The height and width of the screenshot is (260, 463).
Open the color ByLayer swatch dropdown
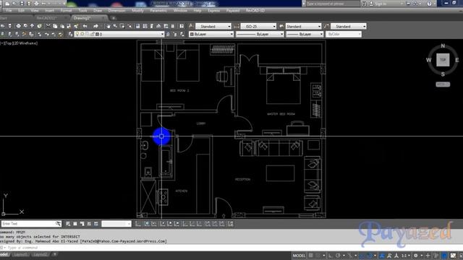pos(211,34)
